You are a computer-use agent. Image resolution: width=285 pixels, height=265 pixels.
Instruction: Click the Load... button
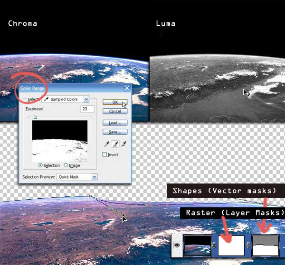point(115,123)
